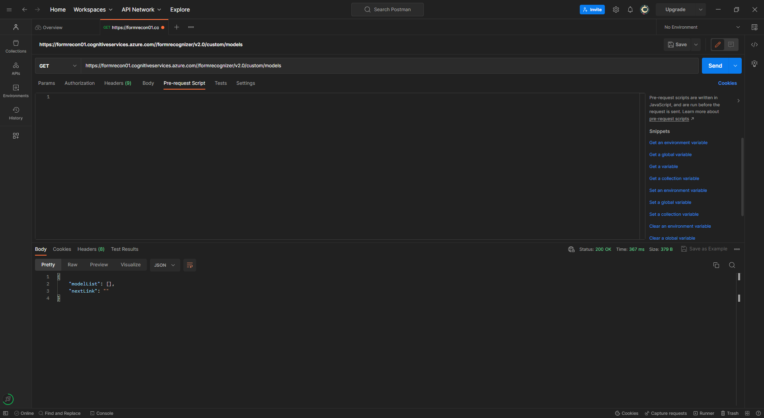Image resolution: width=764 pixels, height=418 pixels.
Task: Switch to the request Body tab
Action: (148, 83)
